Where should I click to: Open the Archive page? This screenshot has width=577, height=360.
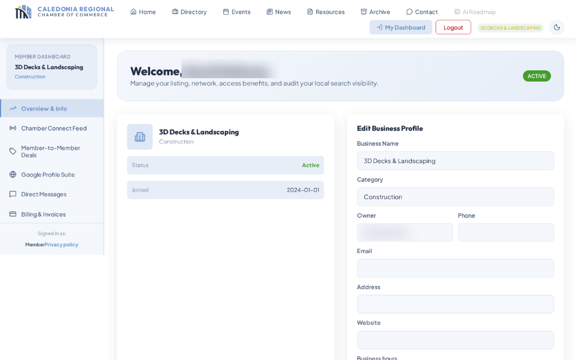(x=375, y=12)
